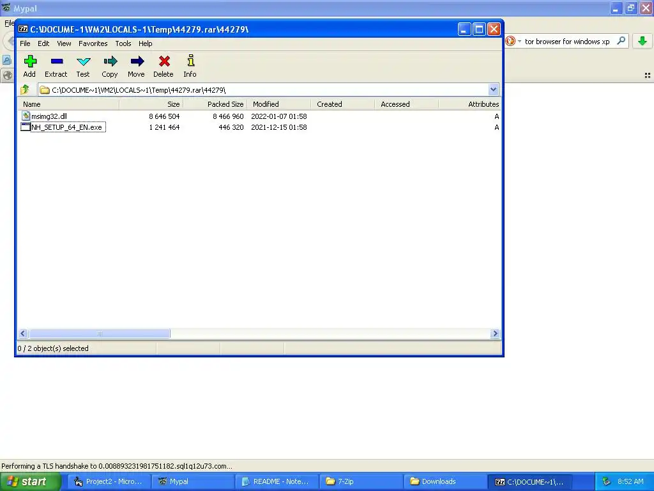Open search engine selector dropdown in Mypal
The image size is (654, 491).
click(x=520, y=42)
